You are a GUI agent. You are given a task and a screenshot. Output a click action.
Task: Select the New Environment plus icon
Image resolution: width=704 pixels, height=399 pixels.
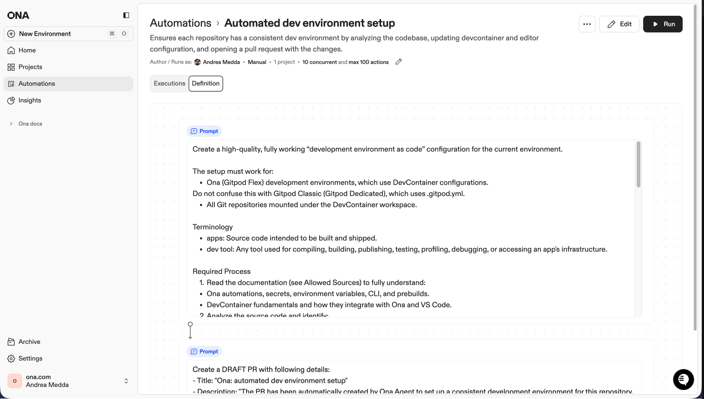point(11,33)
